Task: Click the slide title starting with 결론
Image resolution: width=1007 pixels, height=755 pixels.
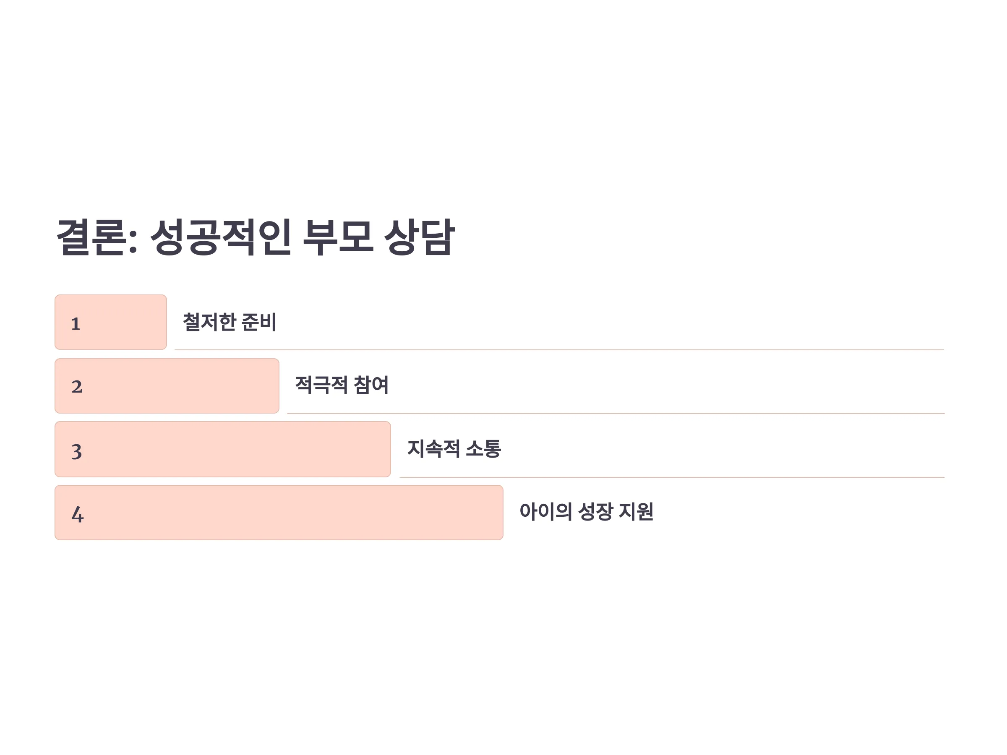Action: pyautogui.click(x=256, y=237)
